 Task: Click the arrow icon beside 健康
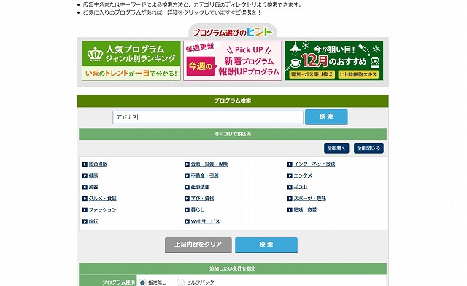(85, 176)
